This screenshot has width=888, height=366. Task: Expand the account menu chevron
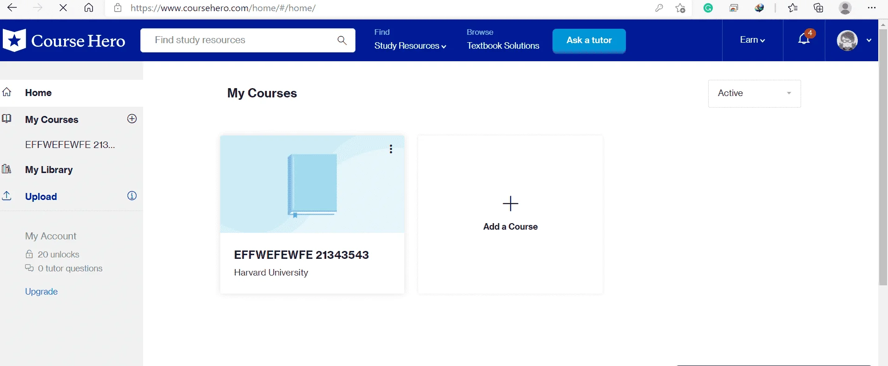pyautogui.click(x=869, y=40)
